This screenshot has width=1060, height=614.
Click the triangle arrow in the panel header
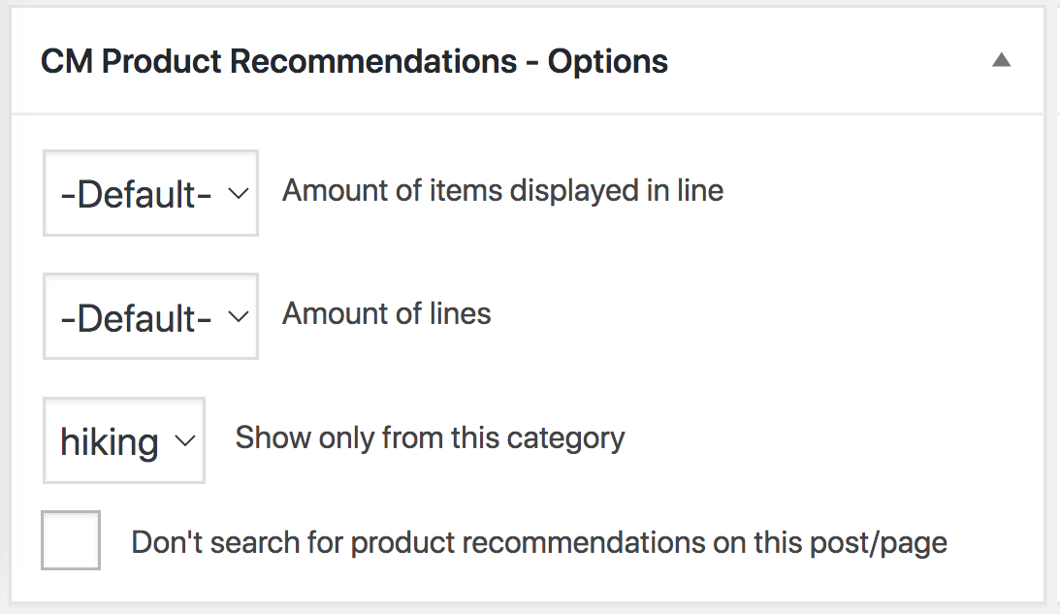point(1001,61)
